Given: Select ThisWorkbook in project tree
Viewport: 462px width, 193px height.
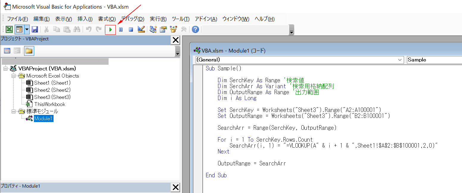Looking at the screenshot, I should click(x=49, y=104).
